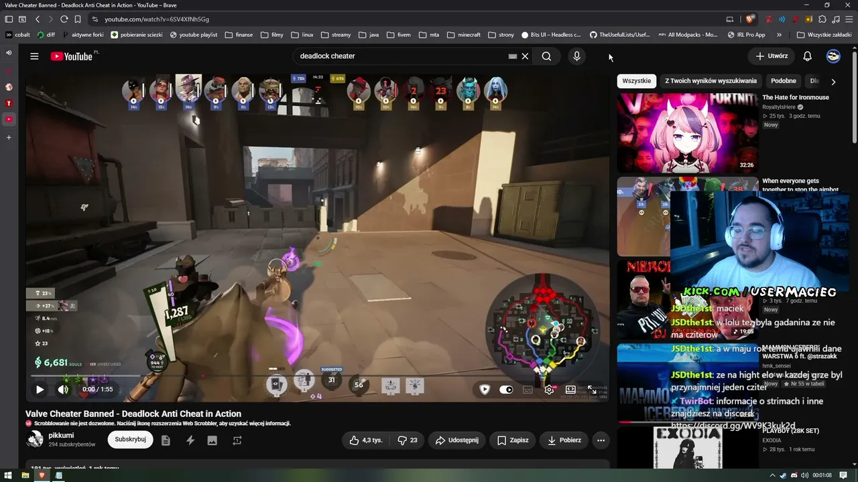Click the lightning bolt icon
Image resolution: width=858 pixels, height=482 pixels.
190,440
